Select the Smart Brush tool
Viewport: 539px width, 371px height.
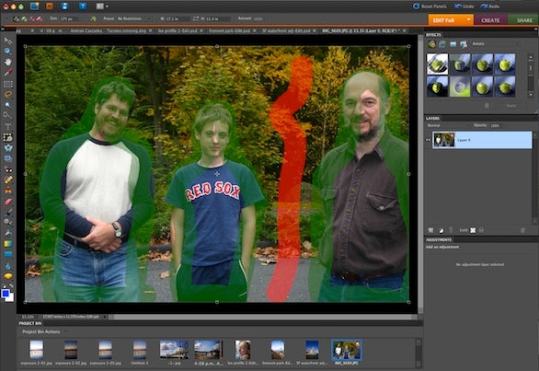7,223
